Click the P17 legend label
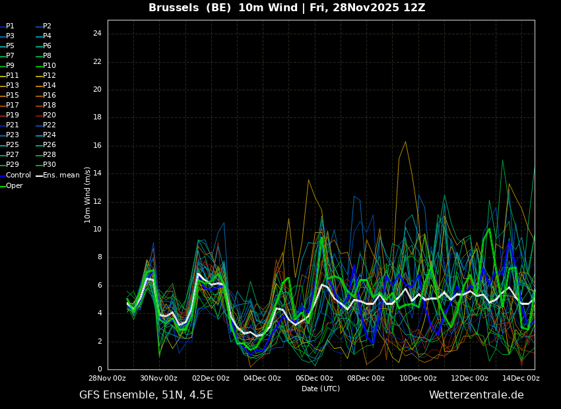Image resolution: width=561 pixels, height=409 pixels. (9, 105)
